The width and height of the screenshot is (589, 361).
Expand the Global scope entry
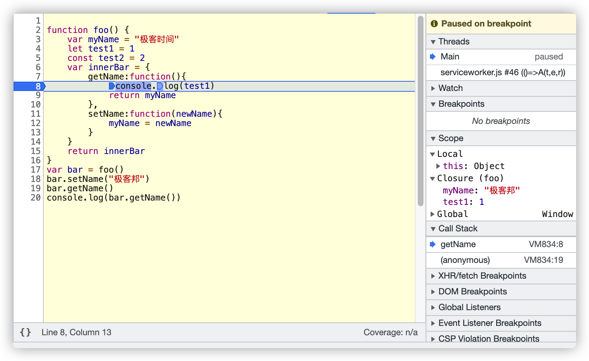pos(432,214)
